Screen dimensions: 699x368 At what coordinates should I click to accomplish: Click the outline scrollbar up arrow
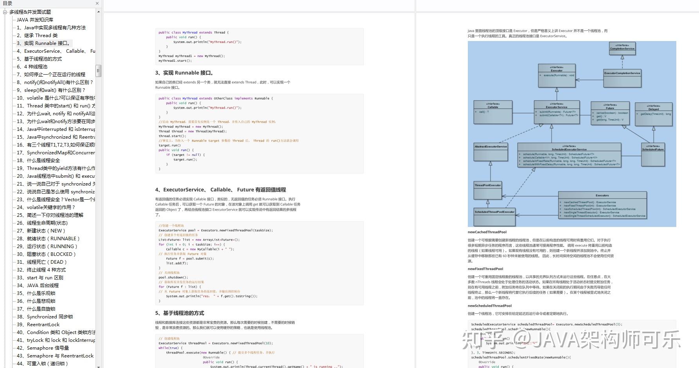point(99,12)
